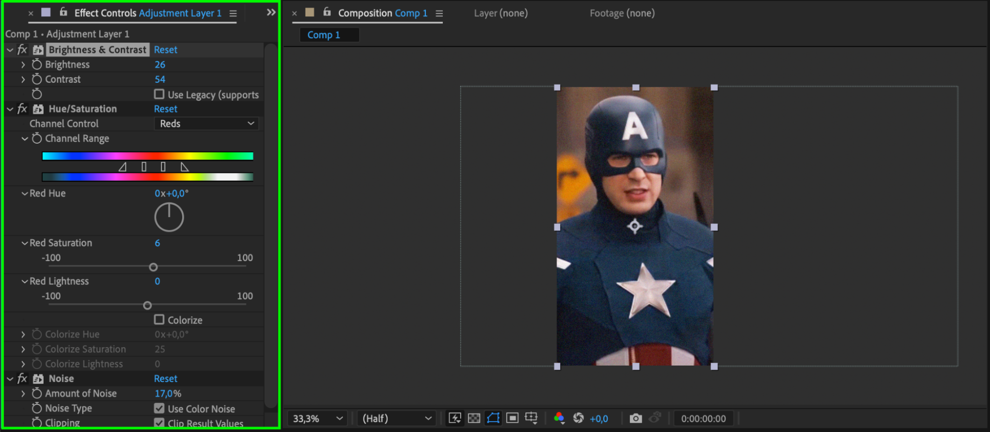Screen dimensions: 990x432
Task: Click the Reset Exposure aperture icon
Action: click(578, 419)
